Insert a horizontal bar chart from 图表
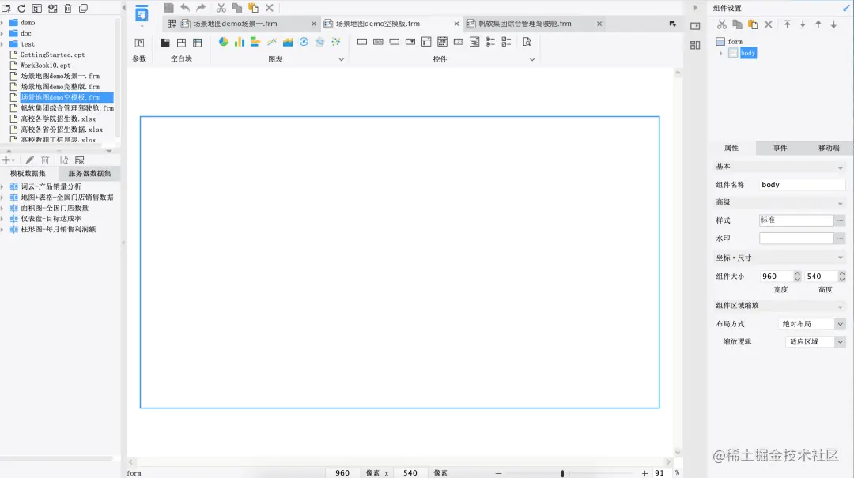The width and height of the screenshot is (854, 478). click(255, 42)
